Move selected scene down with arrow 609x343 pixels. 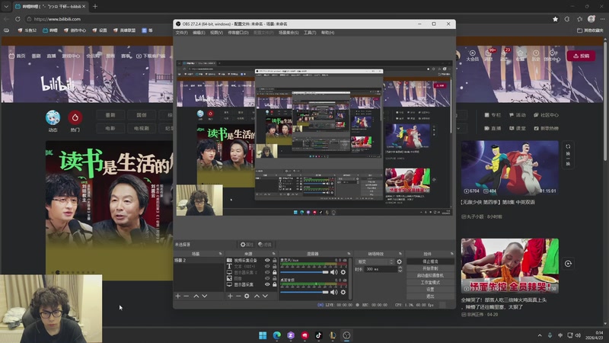[205, 296]
